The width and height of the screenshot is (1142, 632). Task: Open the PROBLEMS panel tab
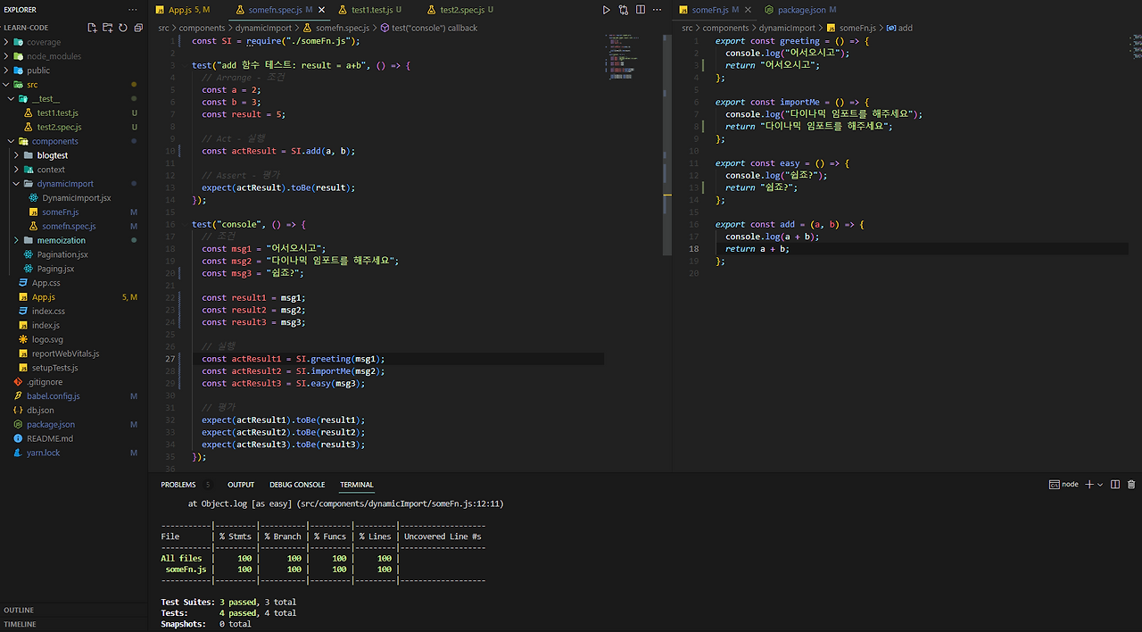pyautogui.click(x=178, y=485)
